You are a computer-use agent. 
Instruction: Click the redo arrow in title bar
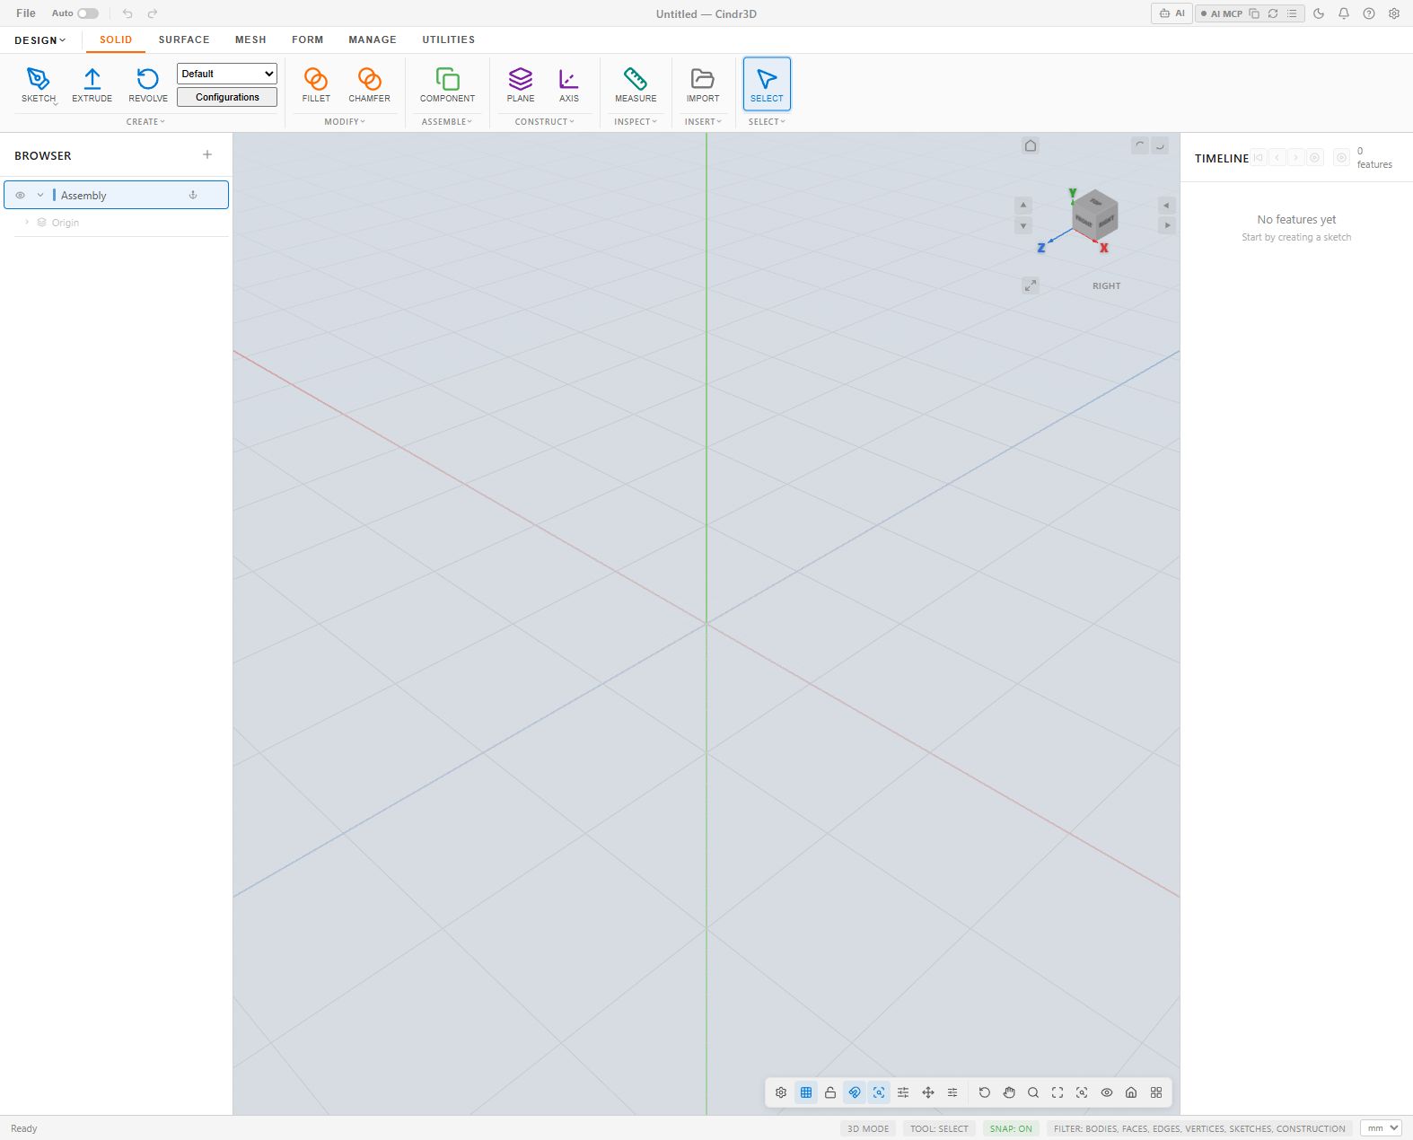pyautogui.click(x=153, y=13)
